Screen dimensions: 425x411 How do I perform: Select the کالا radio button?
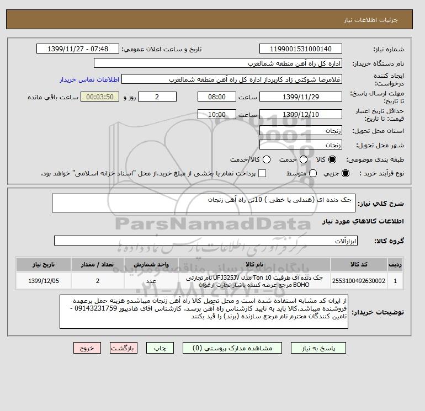(332, 159)
